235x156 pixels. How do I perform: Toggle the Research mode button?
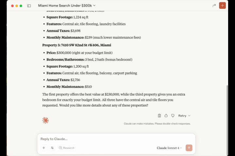point(67,148)
